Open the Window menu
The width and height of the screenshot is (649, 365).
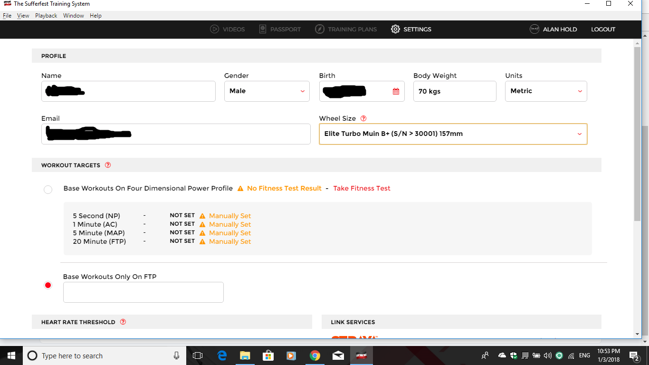tap(74, 15)
